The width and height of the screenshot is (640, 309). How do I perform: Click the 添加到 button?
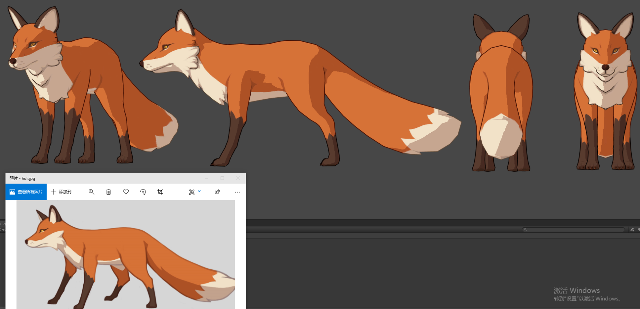pos(61,192)
